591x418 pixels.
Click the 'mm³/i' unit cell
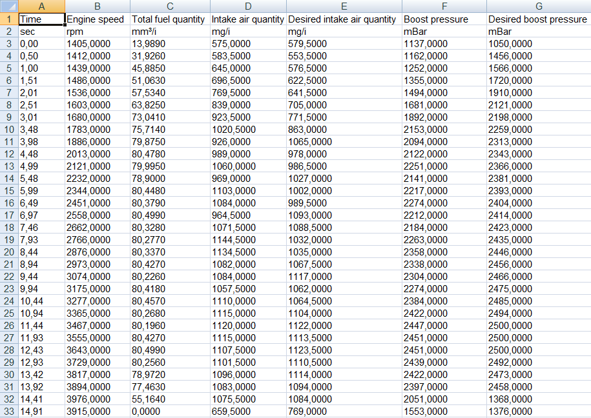[170, 31]
